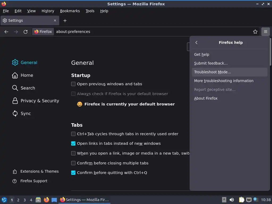Click the page vertical scrollbar
Viewport: 272px width, 204px height.
(270, 52)
